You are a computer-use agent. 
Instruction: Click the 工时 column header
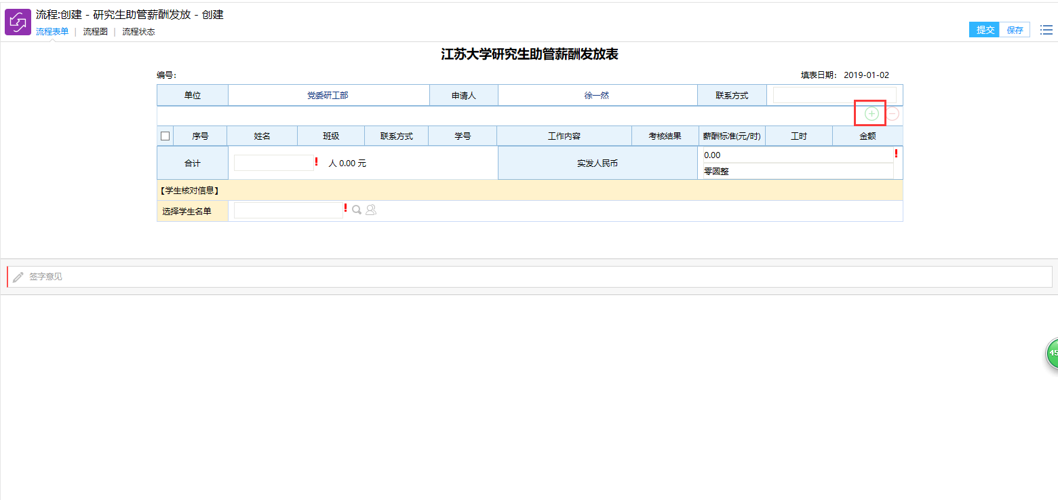click(799, 136)
